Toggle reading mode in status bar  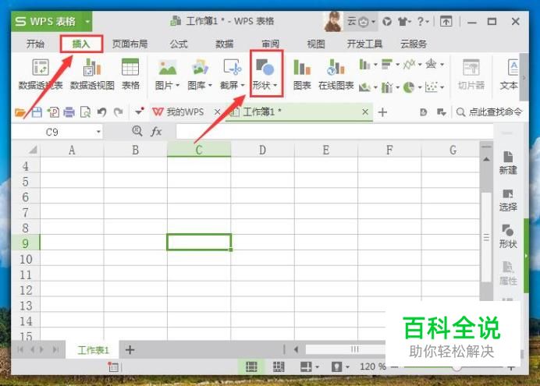306,367
